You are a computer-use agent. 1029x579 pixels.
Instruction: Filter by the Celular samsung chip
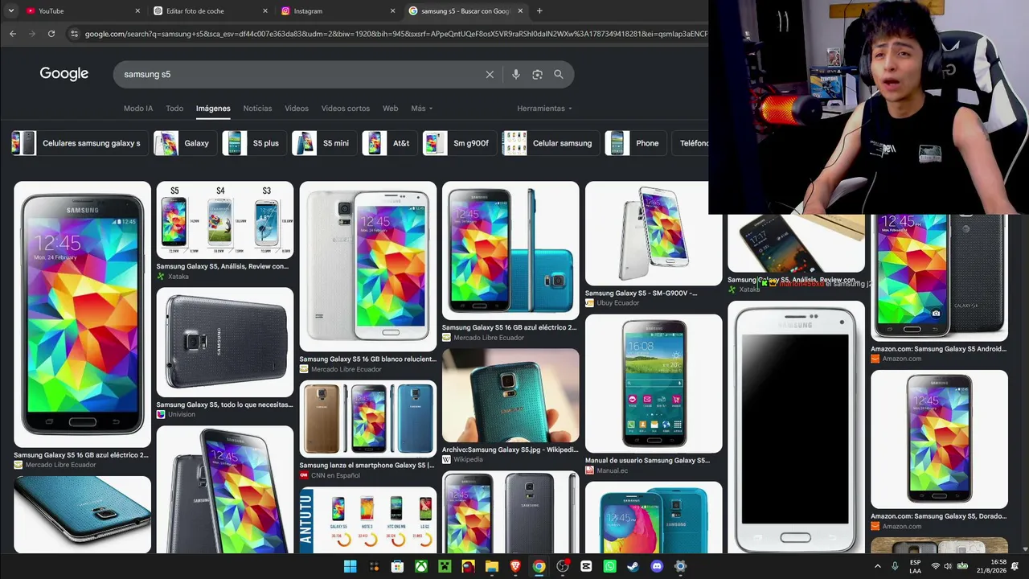550,143
